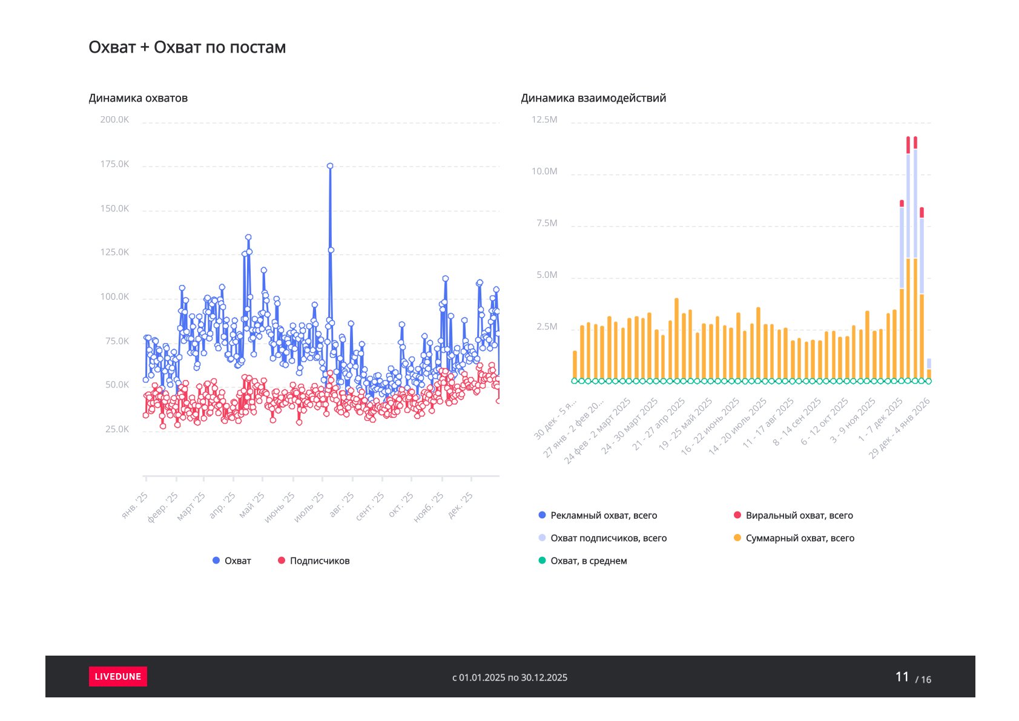Click the LIVEDUNE logo in footer
Screen dimensions: 1019x721
coord(117,676)
